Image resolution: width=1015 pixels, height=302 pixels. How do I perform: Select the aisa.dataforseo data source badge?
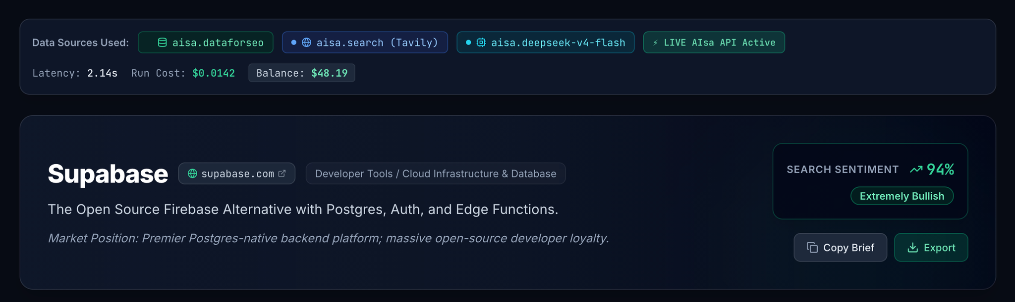coord(205,43)
